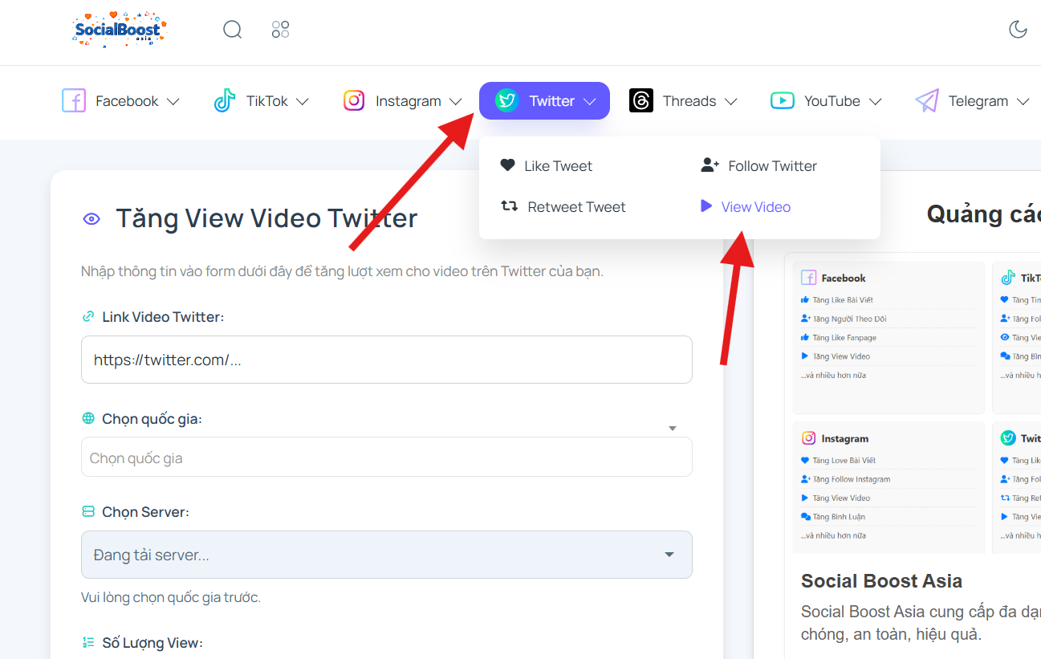This screenshot has width=1041, height=659.
Task: Click the Social Boost Asia heading text
Action: pyautogui.click(x=881, y=581)
